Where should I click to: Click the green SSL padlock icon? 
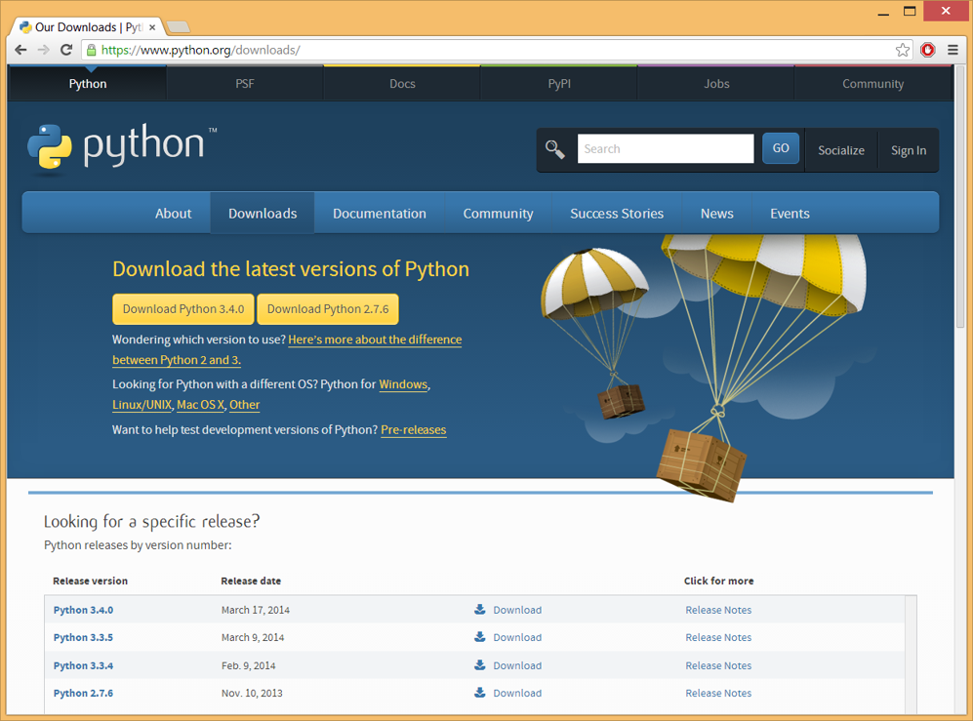(x=91, y=51)
